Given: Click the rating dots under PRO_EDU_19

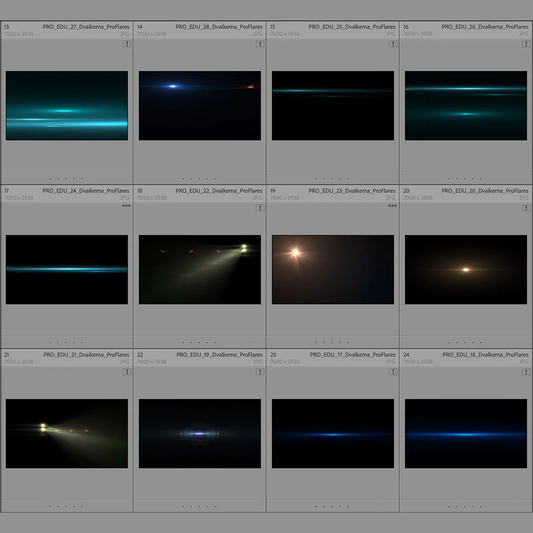Looking at the screenshot, I should pos(199,506).
